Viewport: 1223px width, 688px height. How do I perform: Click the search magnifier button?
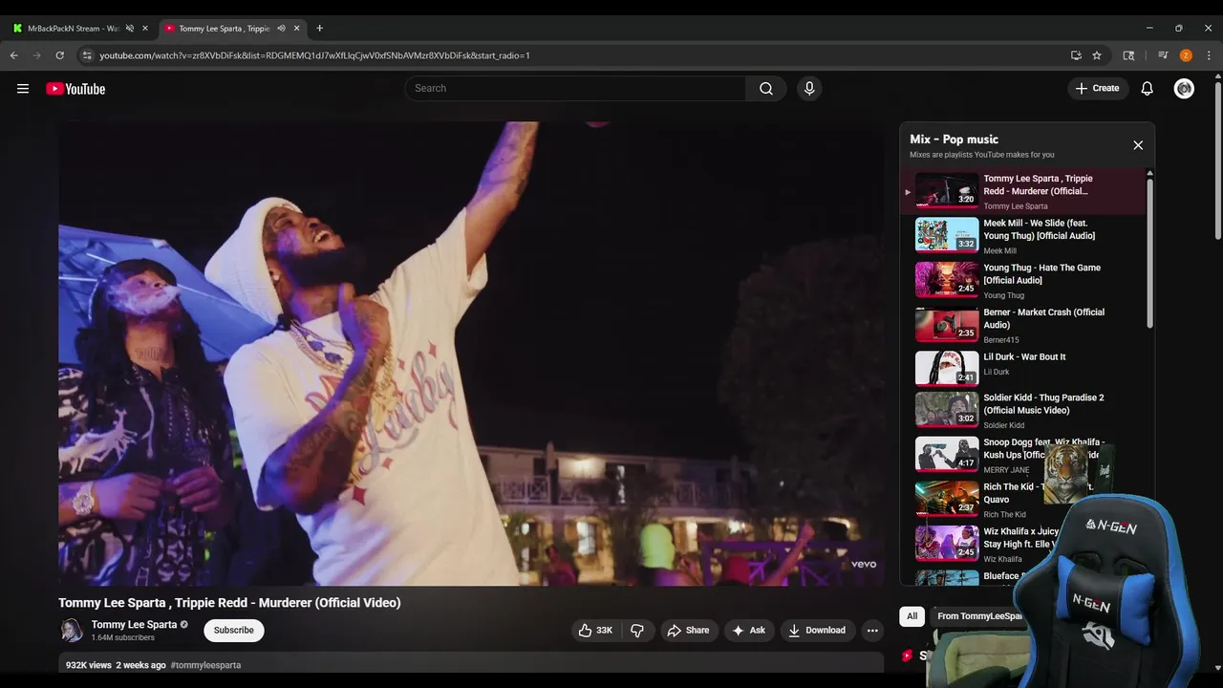coord(766,89)
